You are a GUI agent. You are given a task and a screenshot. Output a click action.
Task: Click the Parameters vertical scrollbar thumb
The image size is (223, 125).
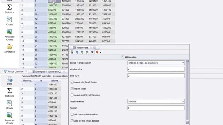[187, 91]
